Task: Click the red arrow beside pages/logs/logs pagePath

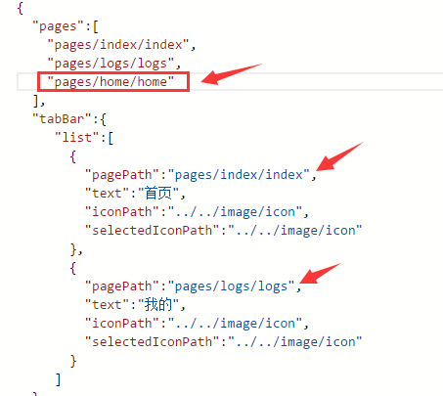Action: 320,274
